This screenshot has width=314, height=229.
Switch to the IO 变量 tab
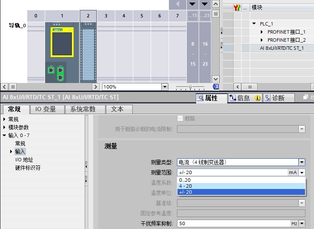pos(47,109)
